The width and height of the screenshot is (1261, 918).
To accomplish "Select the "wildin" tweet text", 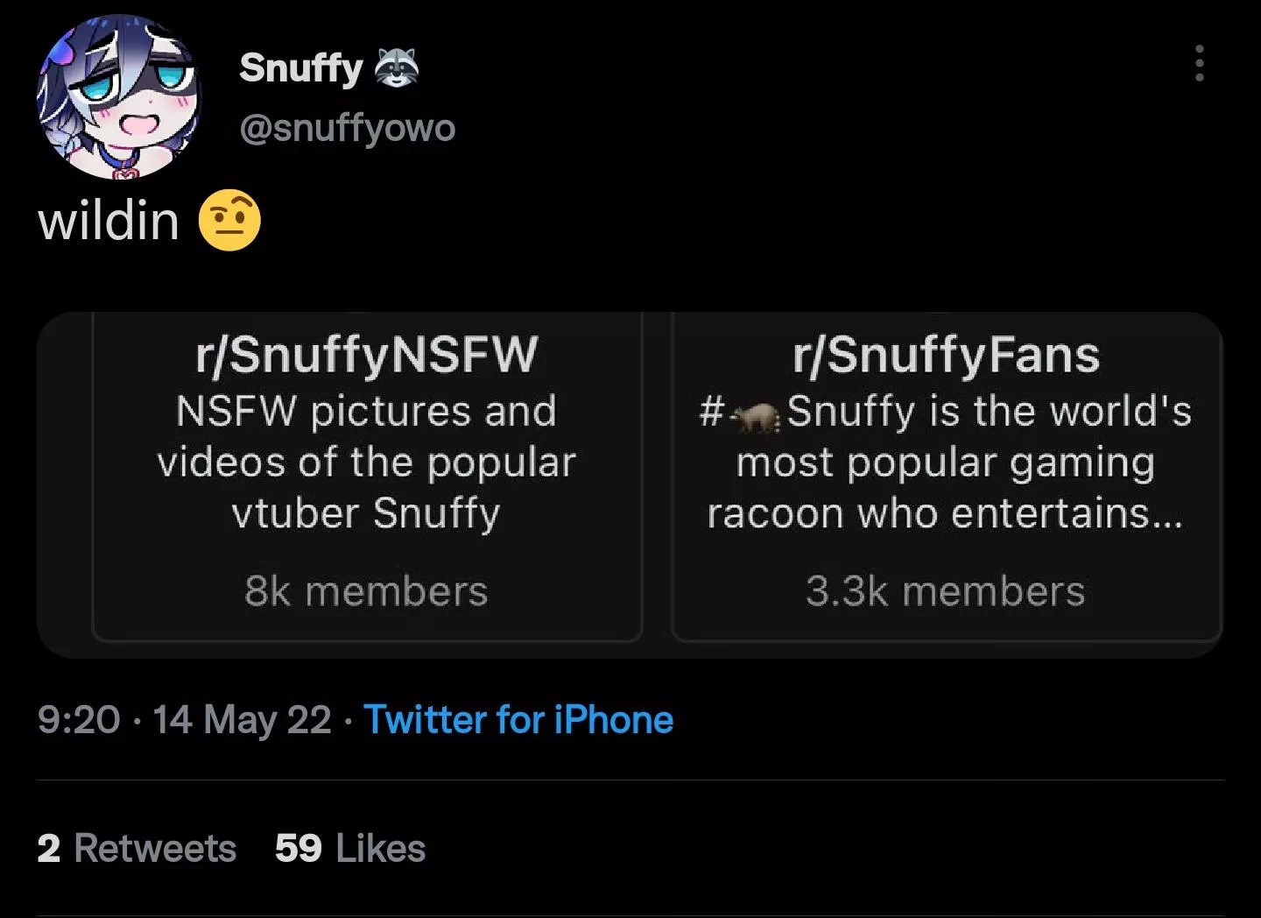I will [109, 220].
